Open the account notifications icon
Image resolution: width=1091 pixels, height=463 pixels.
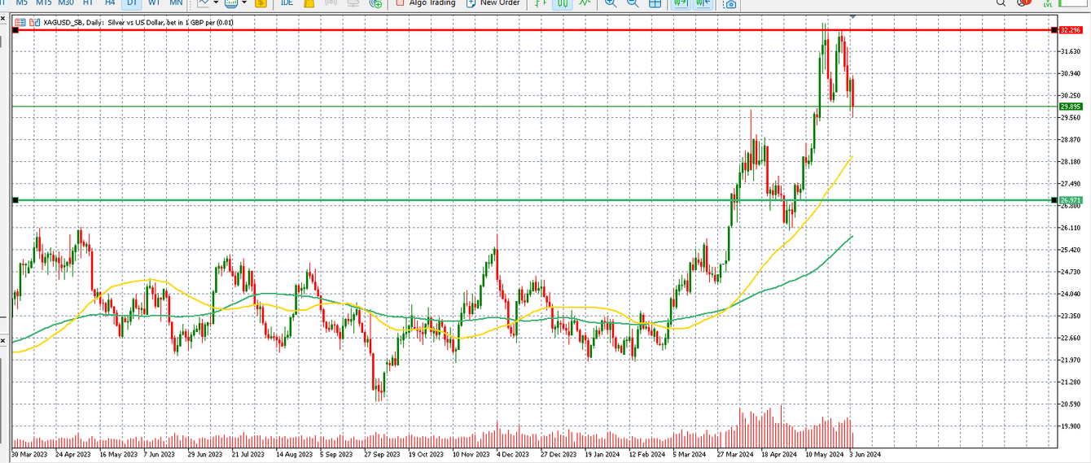click(x=1023, y=2)
